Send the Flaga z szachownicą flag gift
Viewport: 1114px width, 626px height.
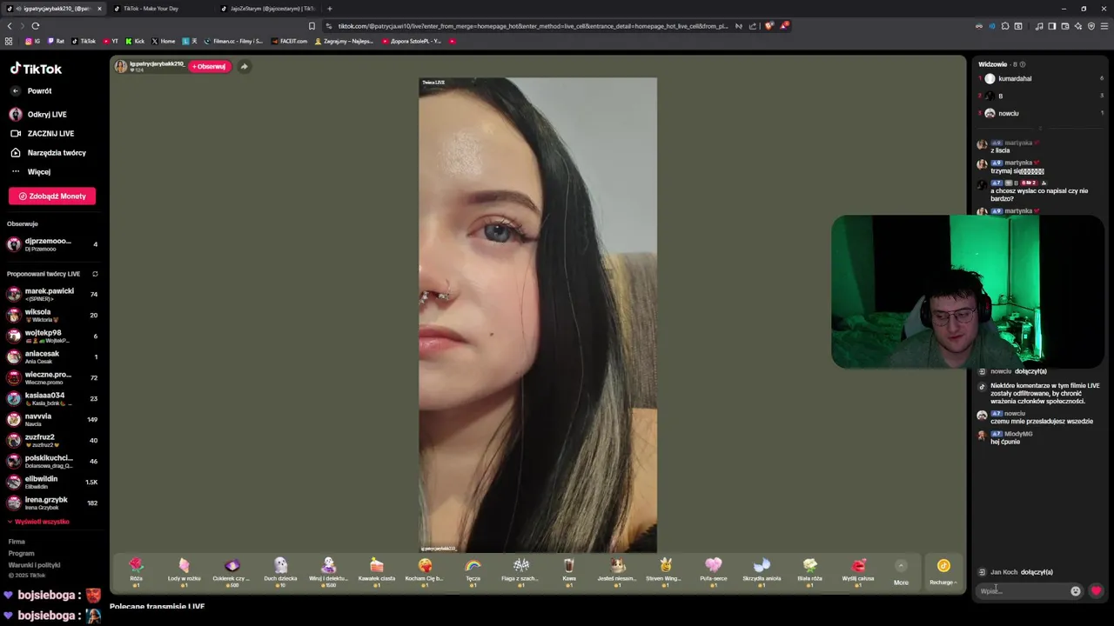tap(520, 571)
